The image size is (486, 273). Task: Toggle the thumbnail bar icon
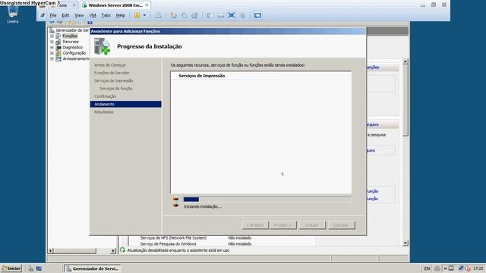pos(221,15)
